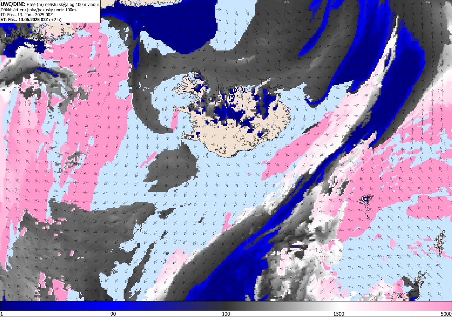Click the 'UWC/DINI' title line in the header box
This screenshot has width=452, height=317.
point(50,4)
